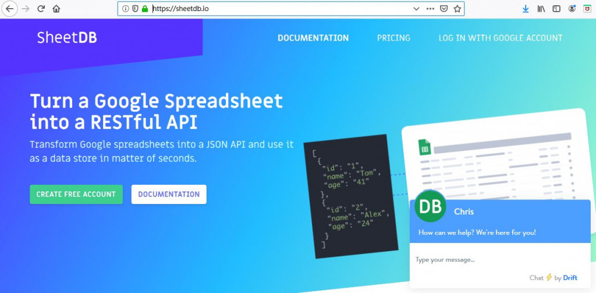Show site information via the info icon
This screenshot has width=596, height=293.
[x=126, y=9]
